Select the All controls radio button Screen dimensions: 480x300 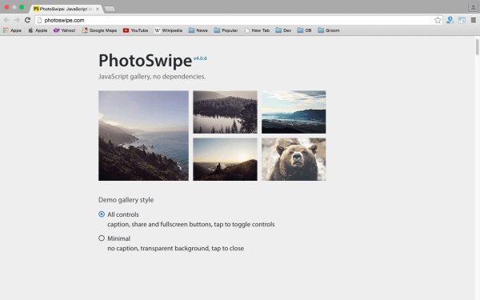pos(102,214)
